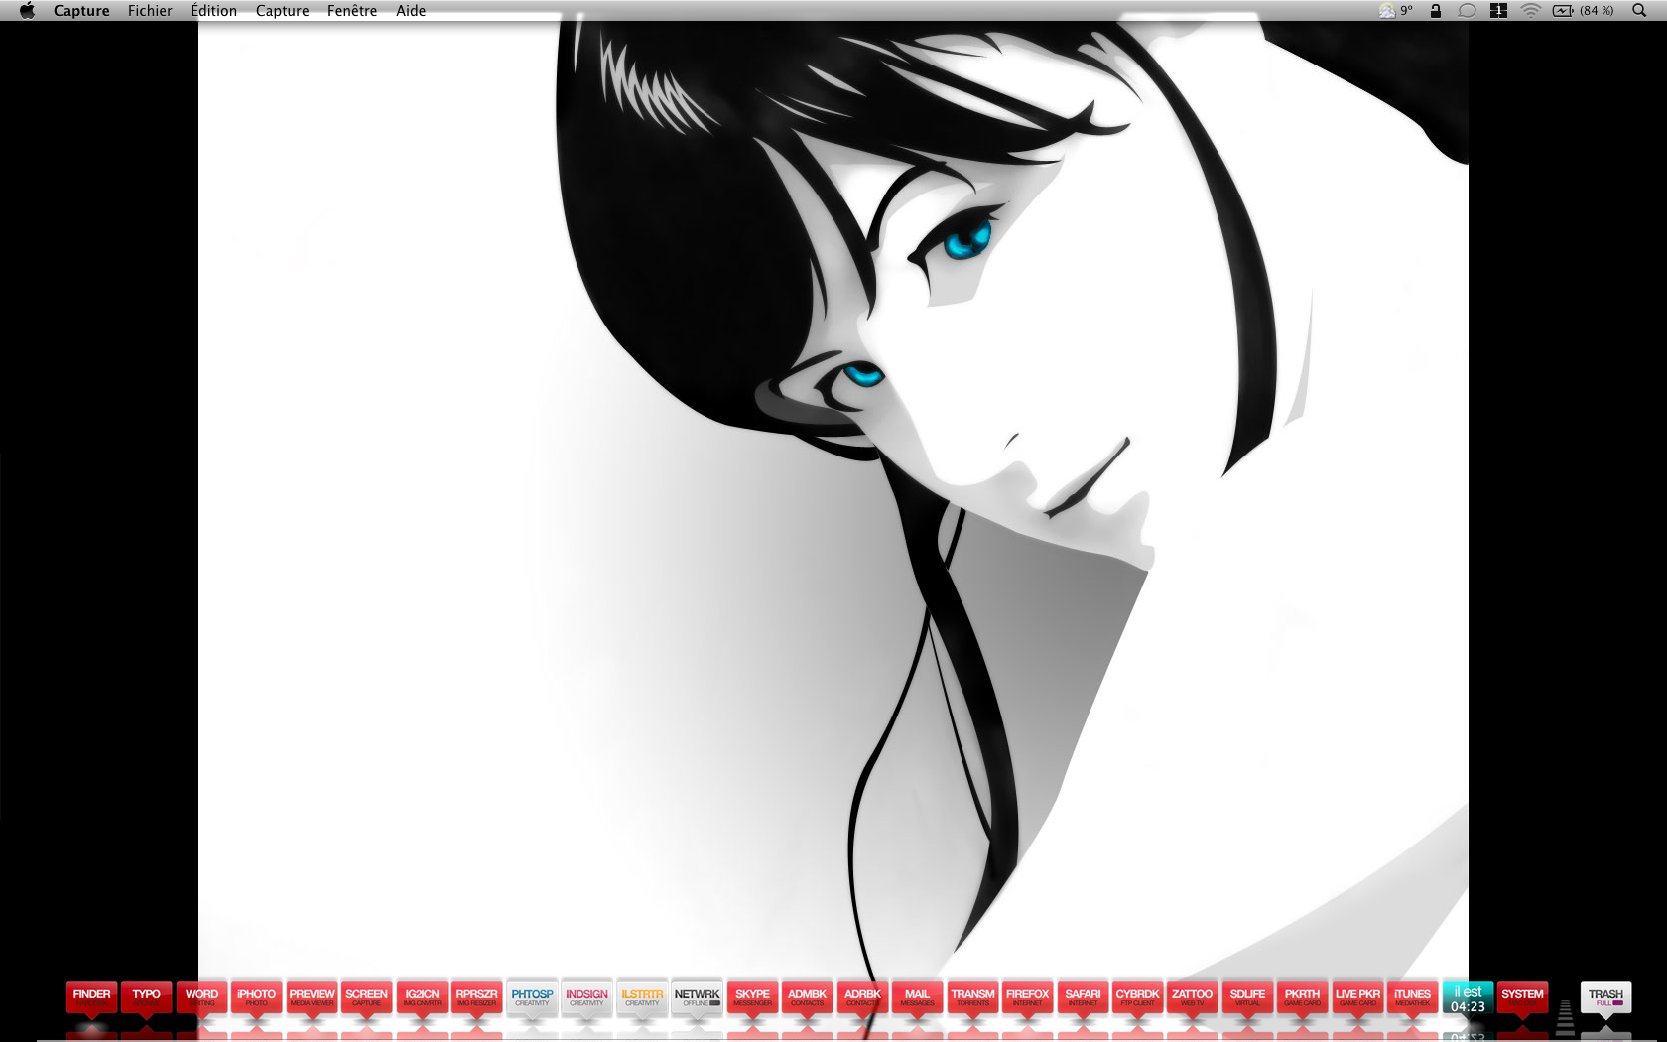The image size is (1667, 1042).
Task: Click the Spaces number 1 menu bar icon
Action: pos(1498,11)
